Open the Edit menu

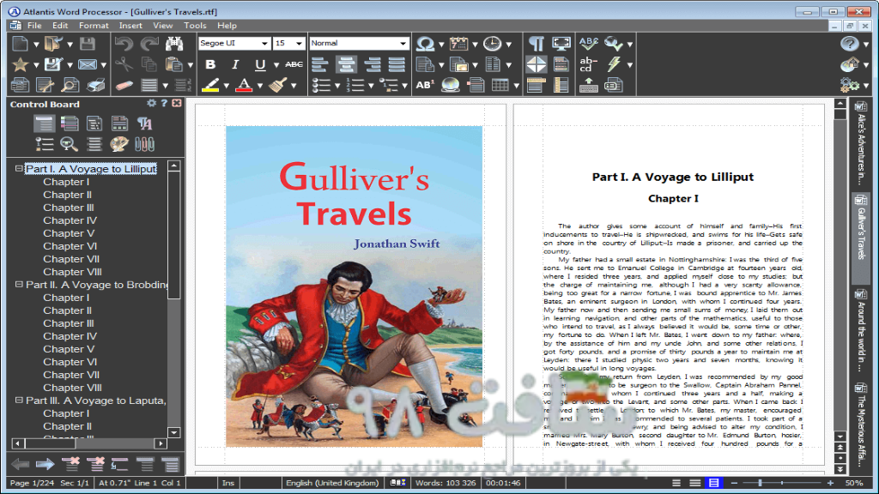60,25
